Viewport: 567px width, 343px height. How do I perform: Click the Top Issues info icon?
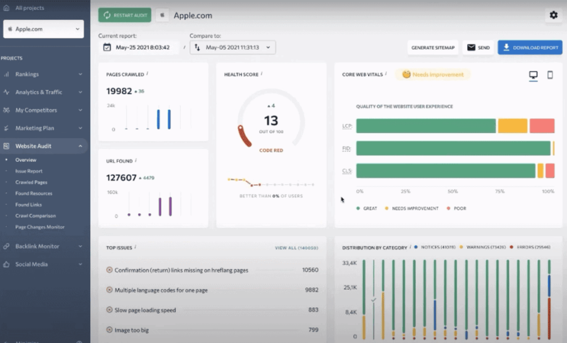point(135,247)
